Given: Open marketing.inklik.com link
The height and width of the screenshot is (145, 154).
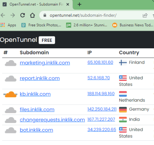Looking at the screenshot, I should (x=45, y=63).
